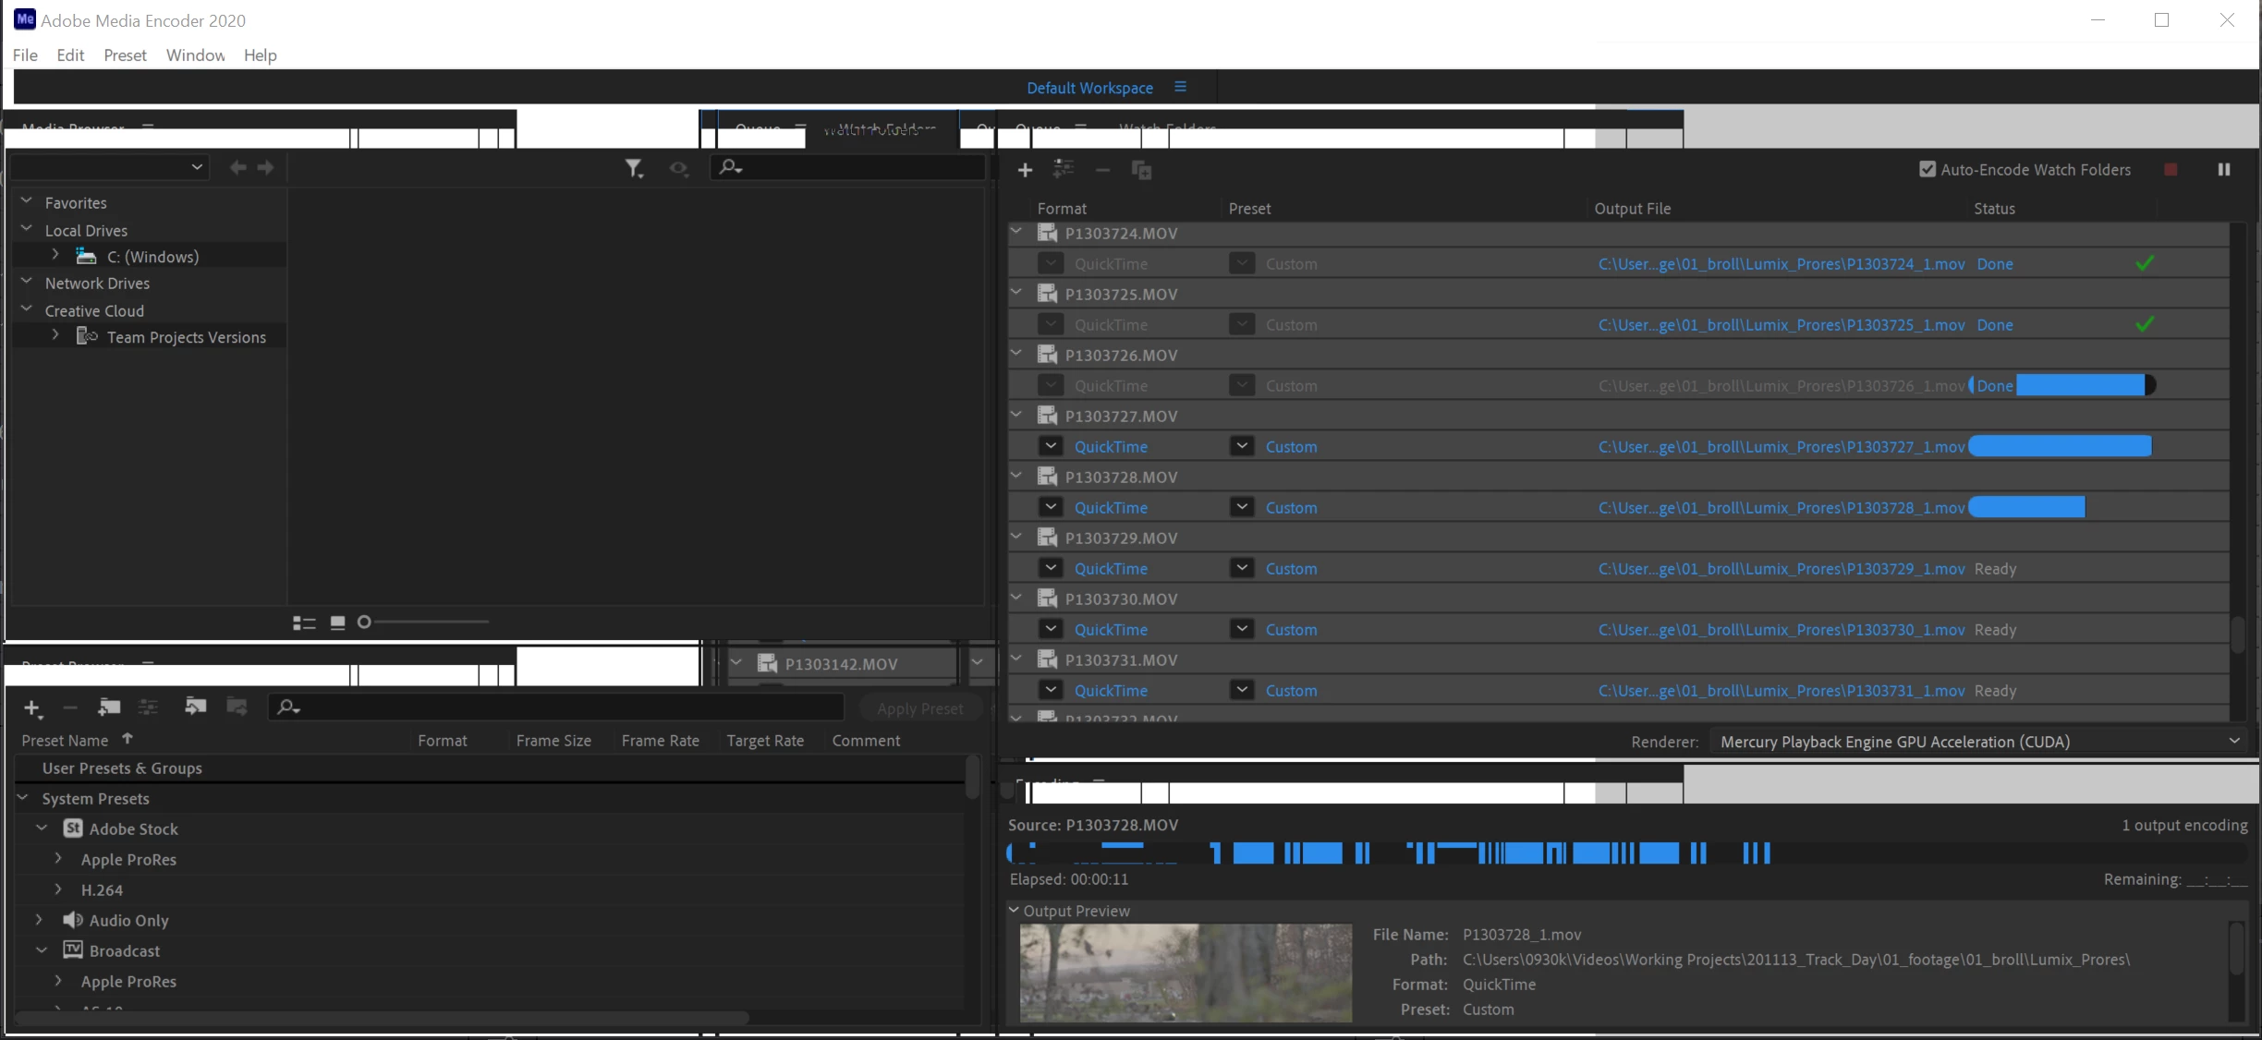
Task: Toggle Auto-Encode Watch Folders checkbox
Action: [1927, 170]
